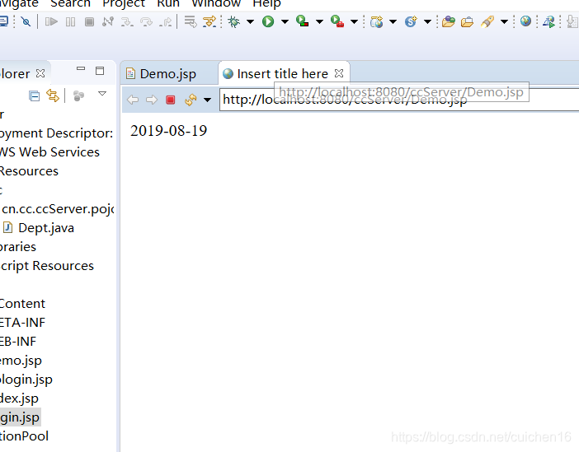Click the Terminate debug toolbar icon
The image size is (579, 452).
click(89, 22)
